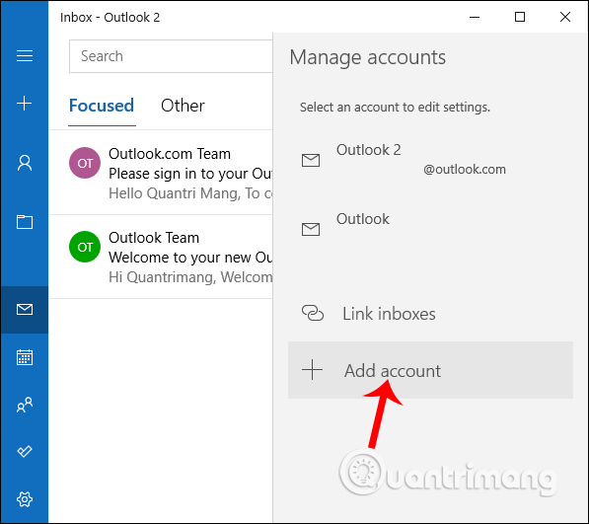The width and height of the screenshot is (589, 524).
Task: Close the Mail window
Action: [565, 17]
